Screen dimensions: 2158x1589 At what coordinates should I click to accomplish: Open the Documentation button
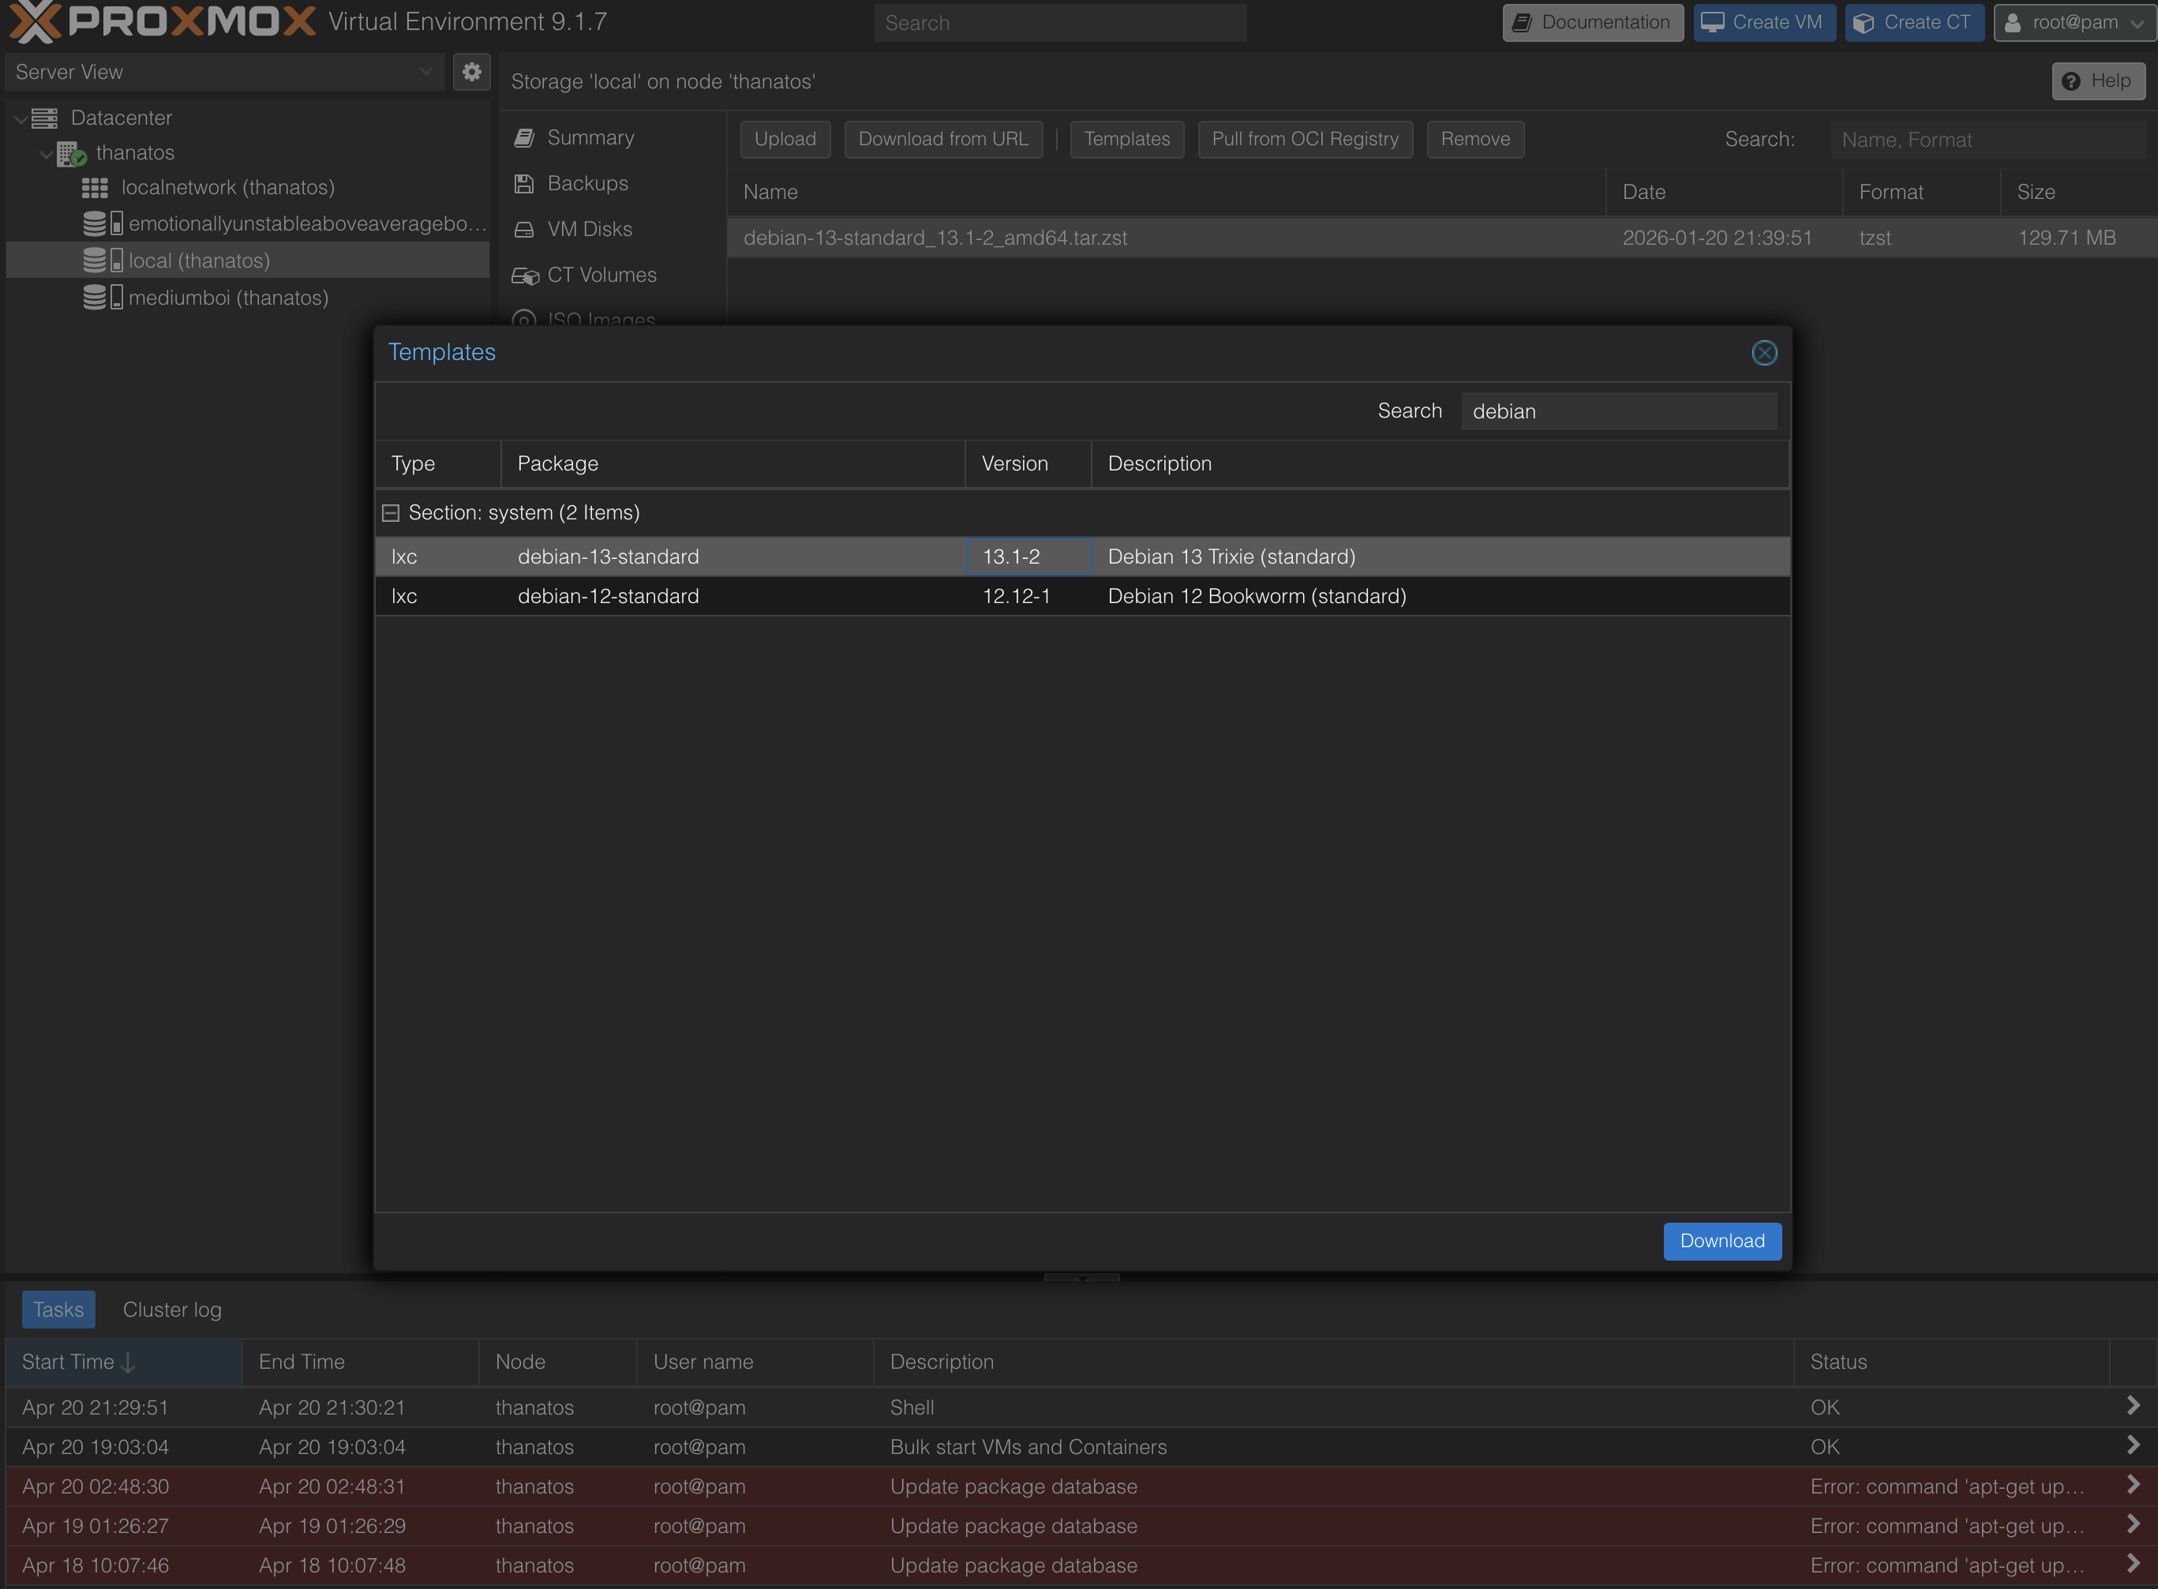coord(1593,22)
